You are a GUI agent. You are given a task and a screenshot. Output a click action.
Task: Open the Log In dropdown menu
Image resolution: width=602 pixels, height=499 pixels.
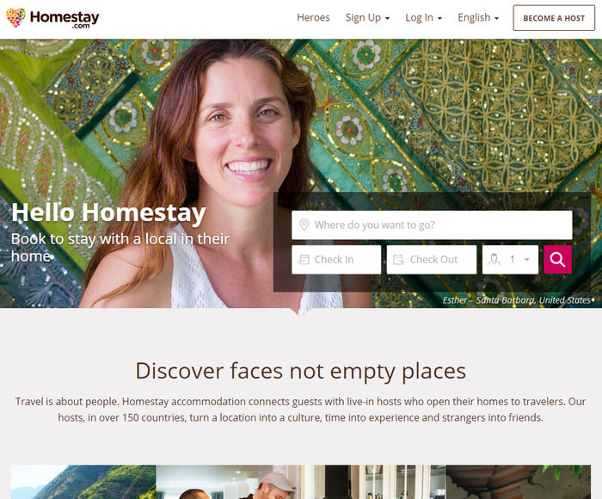(423, 18)
